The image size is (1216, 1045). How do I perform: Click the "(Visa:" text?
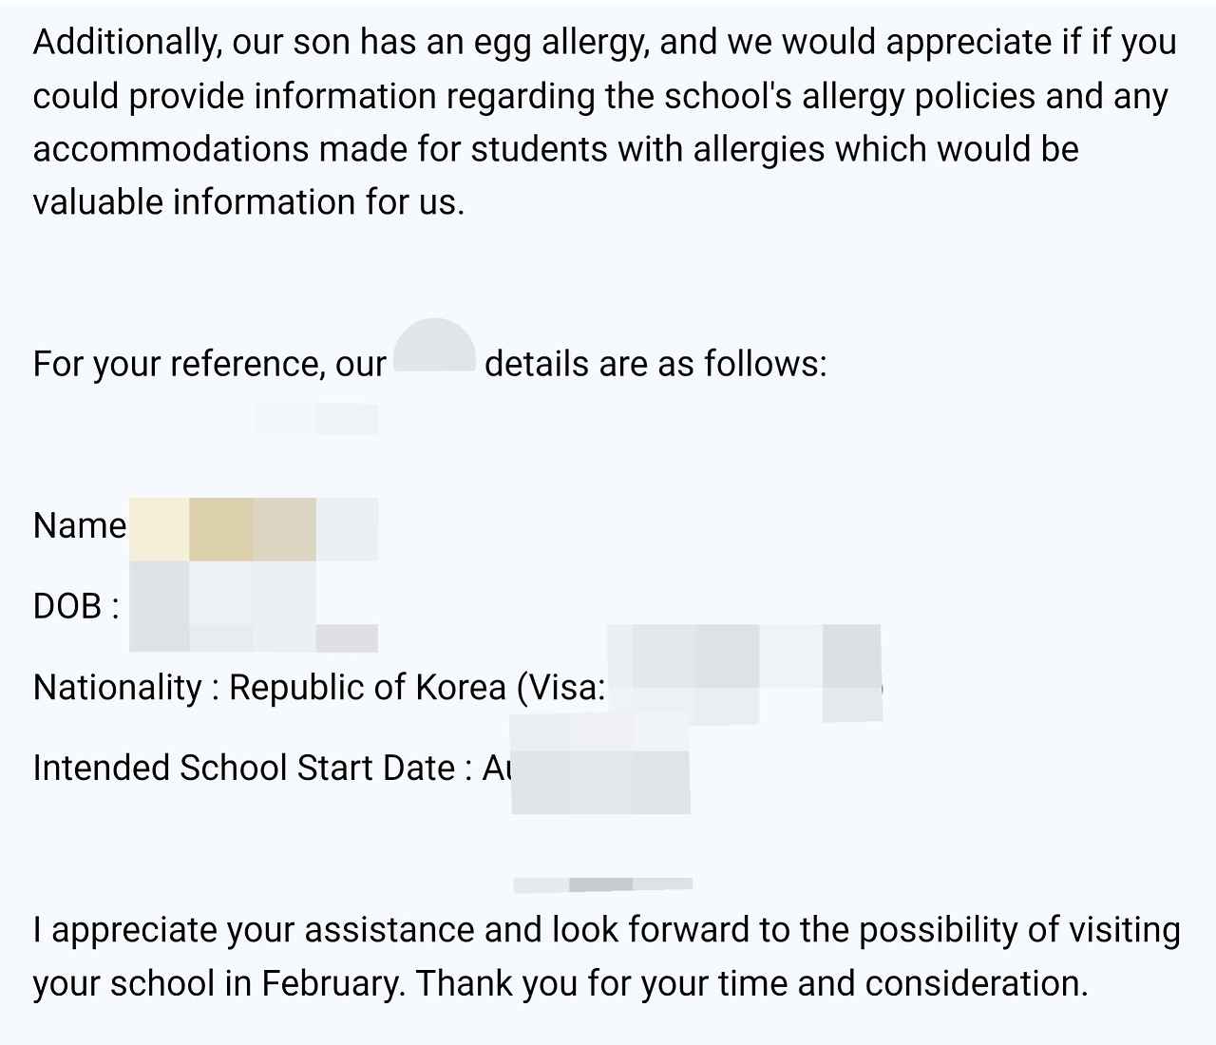[560, 687]
